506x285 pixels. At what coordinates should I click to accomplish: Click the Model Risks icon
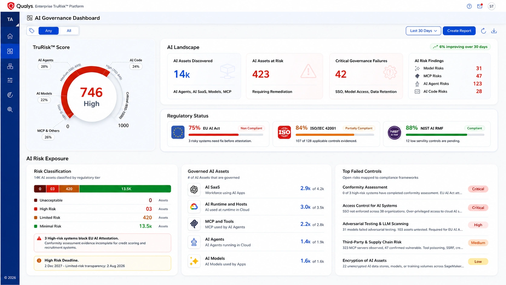pos(417,68)
